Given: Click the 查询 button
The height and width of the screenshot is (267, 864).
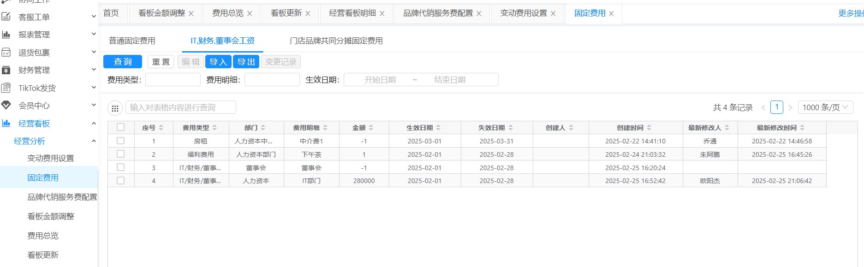Looking at the screenshot, I should (x=123, y=62).
